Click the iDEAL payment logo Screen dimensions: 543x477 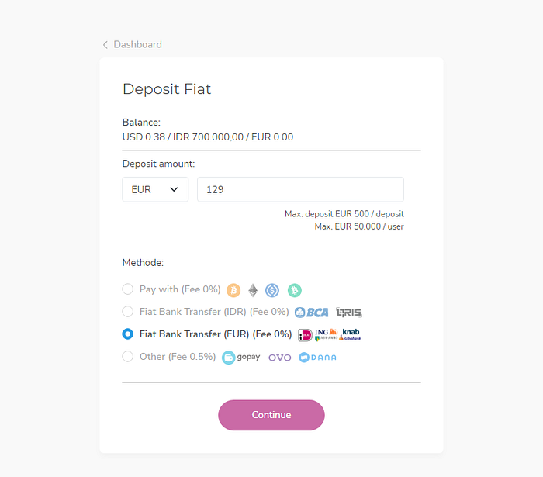(305, 335)
